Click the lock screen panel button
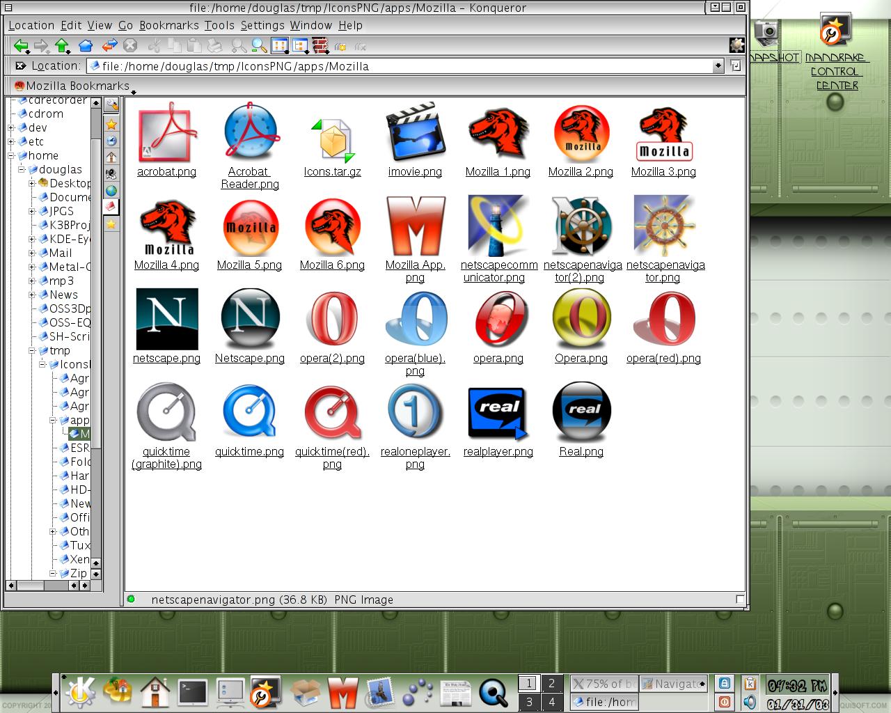This screenshot has height=713, width=891. click(x=725, y=684)
